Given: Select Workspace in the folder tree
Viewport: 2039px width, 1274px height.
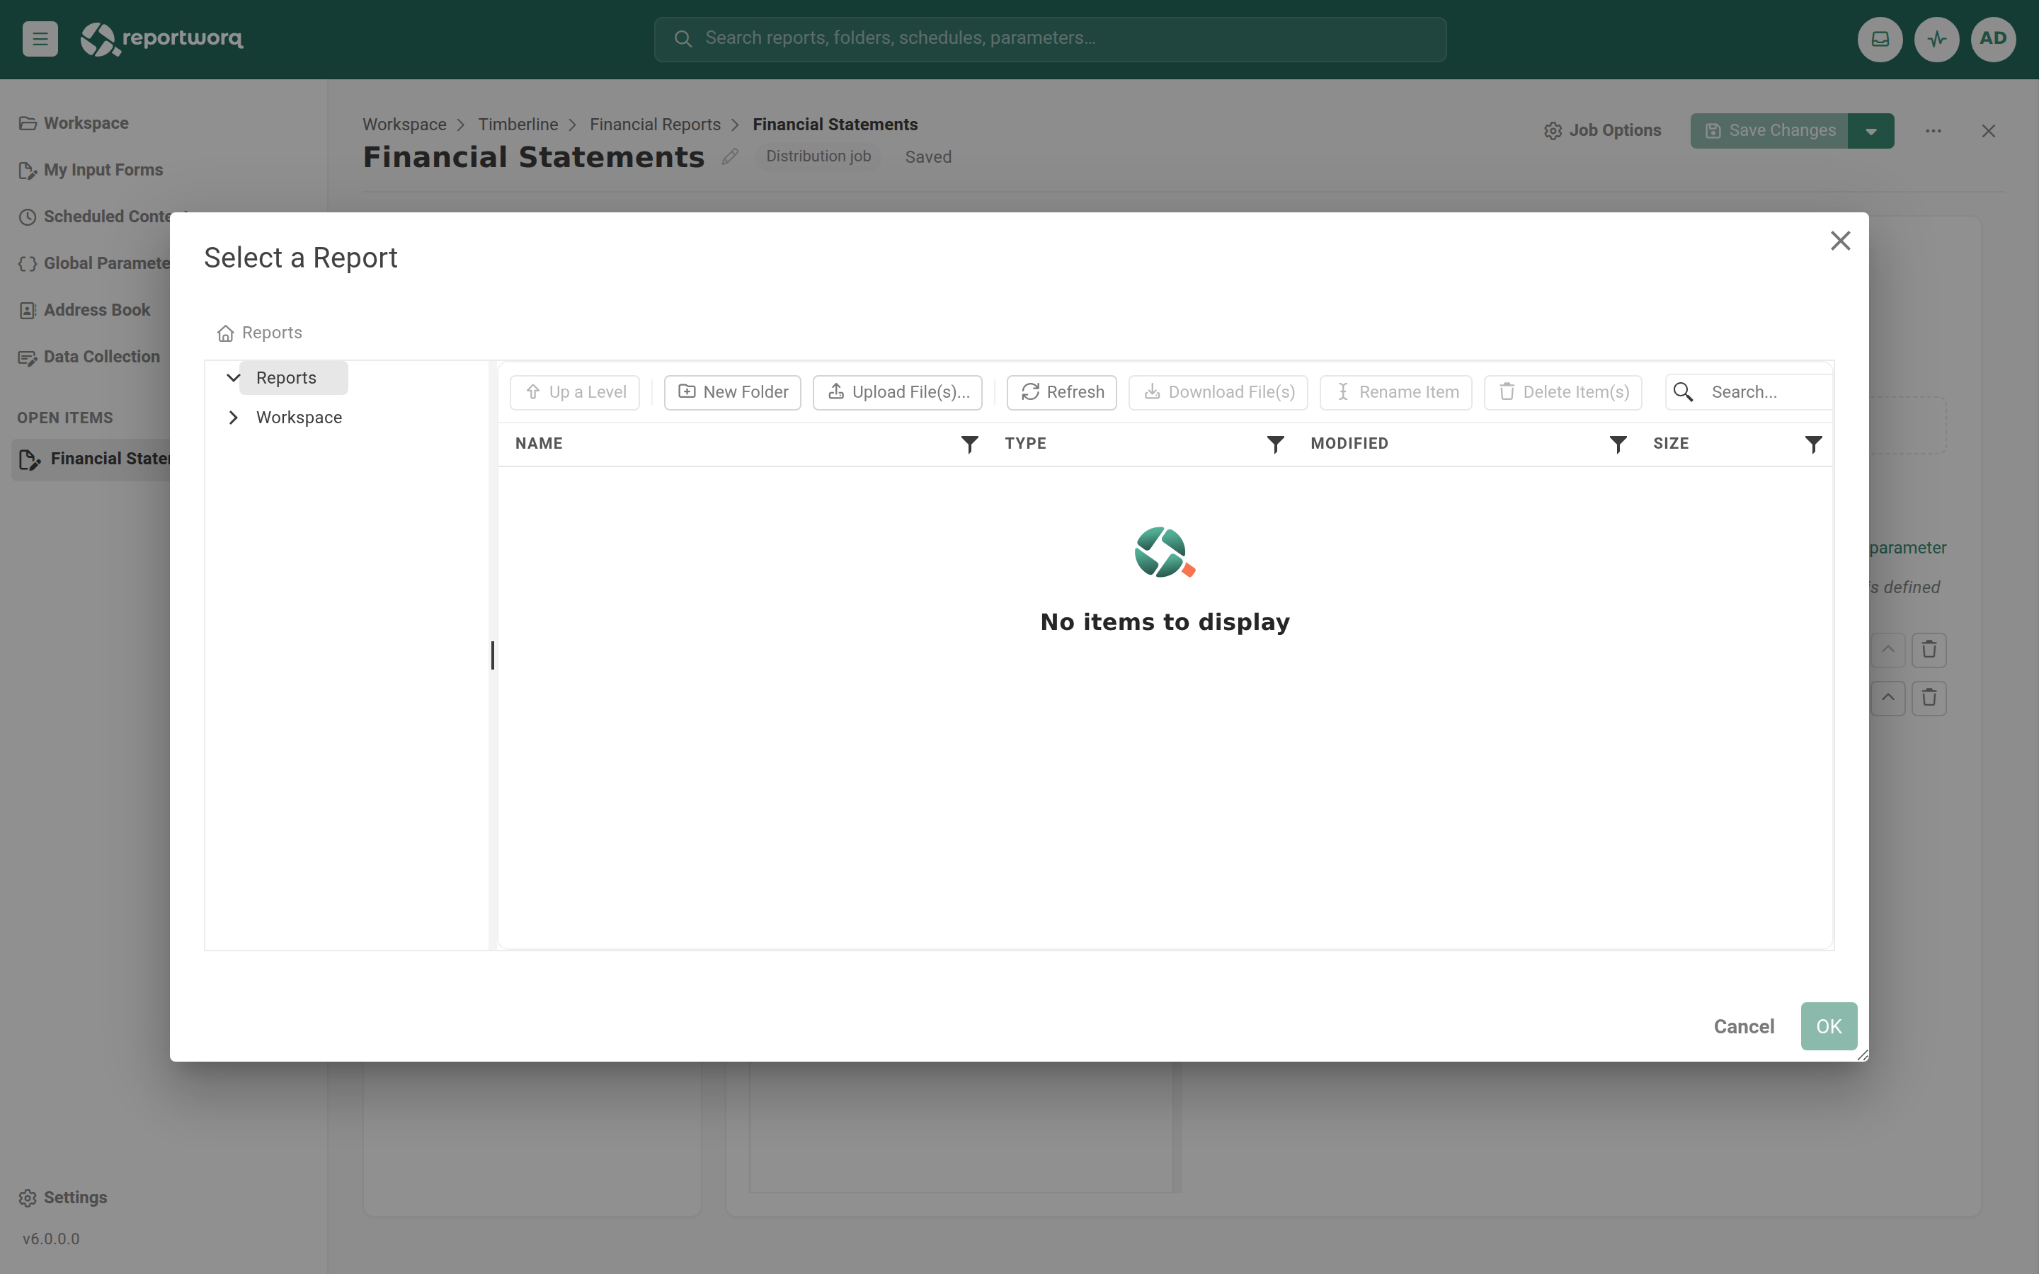Looking at the screenshot, I should (x=299, y=417).
